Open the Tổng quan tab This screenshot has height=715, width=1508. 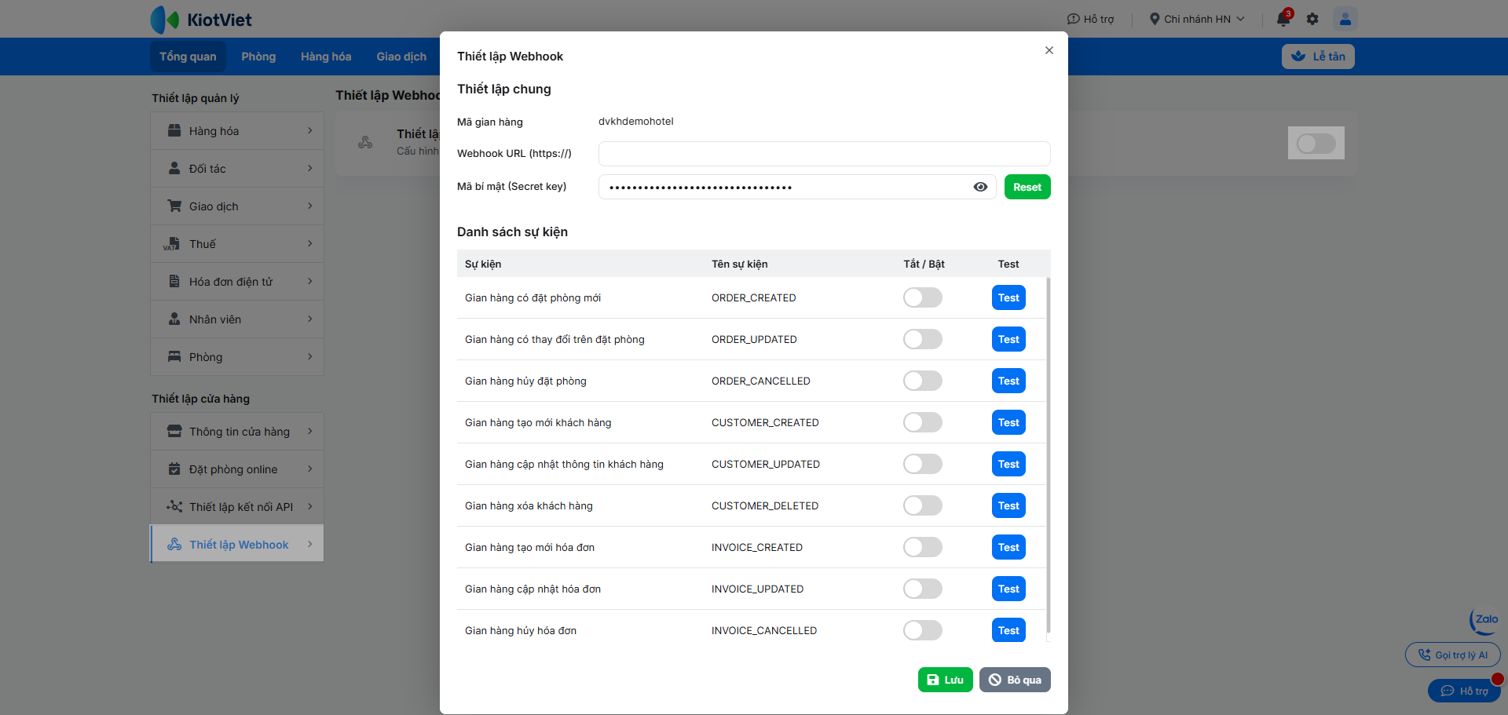(x=188, y=57)
